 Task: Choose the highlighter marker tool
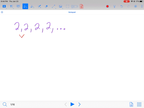pyautogui.click(x=39, y=6)
